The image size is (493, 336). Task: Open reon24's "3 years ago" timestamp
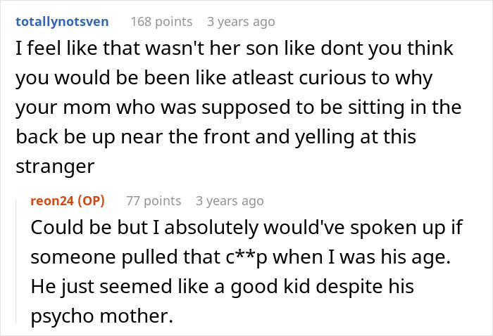coord(230,201)
